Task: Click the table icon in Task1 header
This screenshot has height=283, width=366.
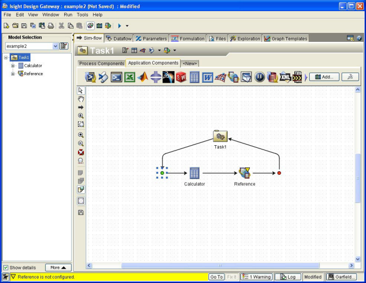Action: (134, 50)
